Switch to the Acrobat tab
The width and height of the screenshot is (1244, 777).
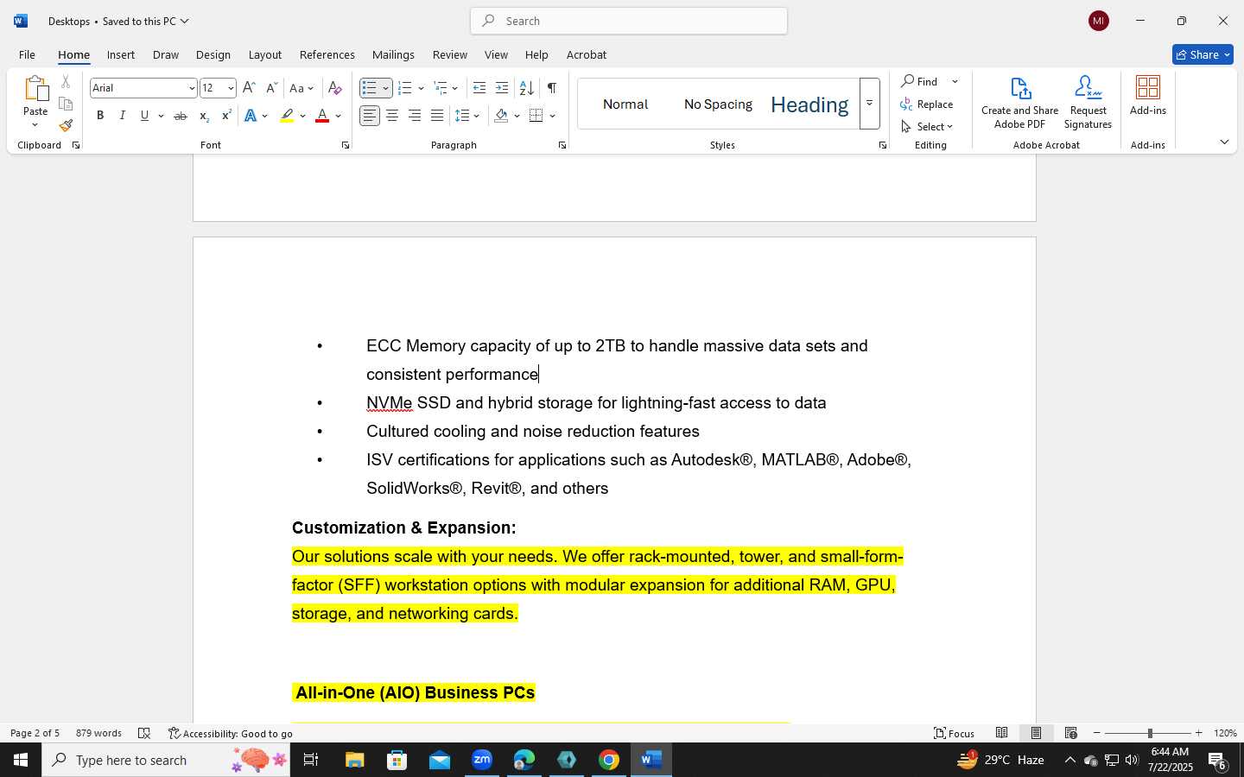(x=587, y=54)
